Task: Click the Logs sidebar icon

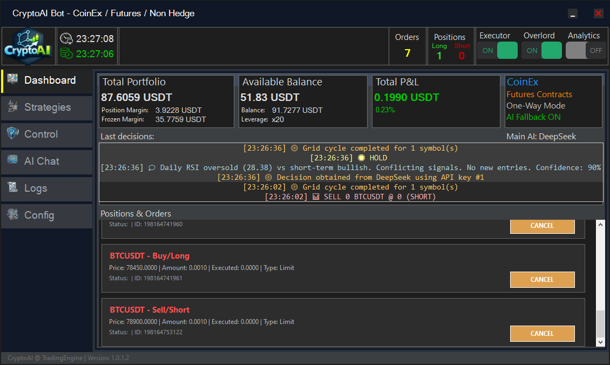Action: pos(13,188)
